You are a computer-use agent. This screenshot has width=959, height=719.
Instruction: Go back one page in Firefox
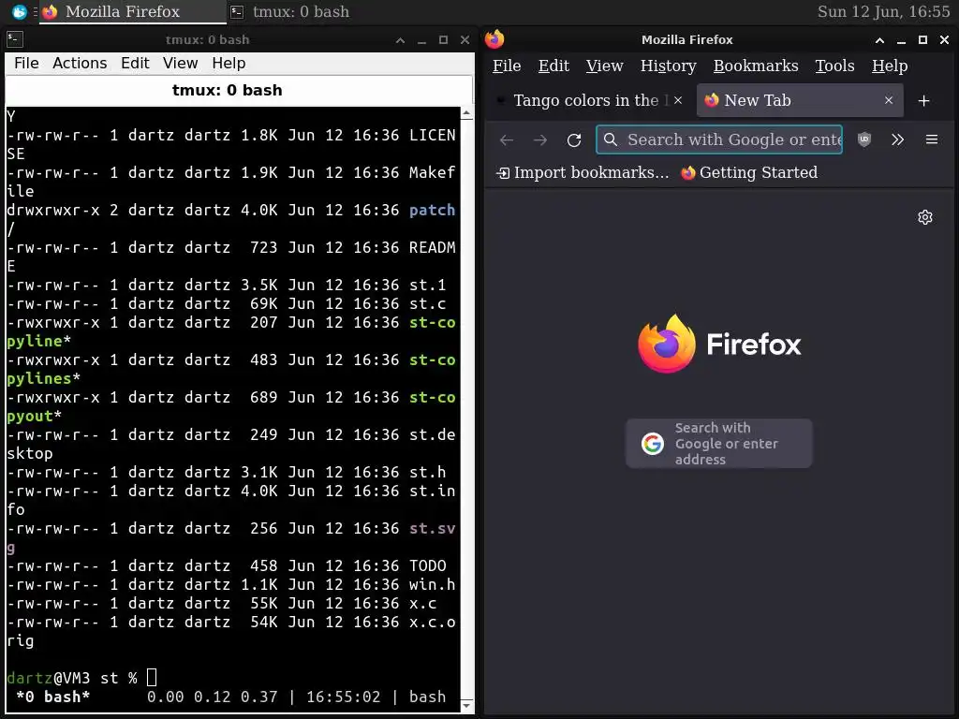click(507, 140)
